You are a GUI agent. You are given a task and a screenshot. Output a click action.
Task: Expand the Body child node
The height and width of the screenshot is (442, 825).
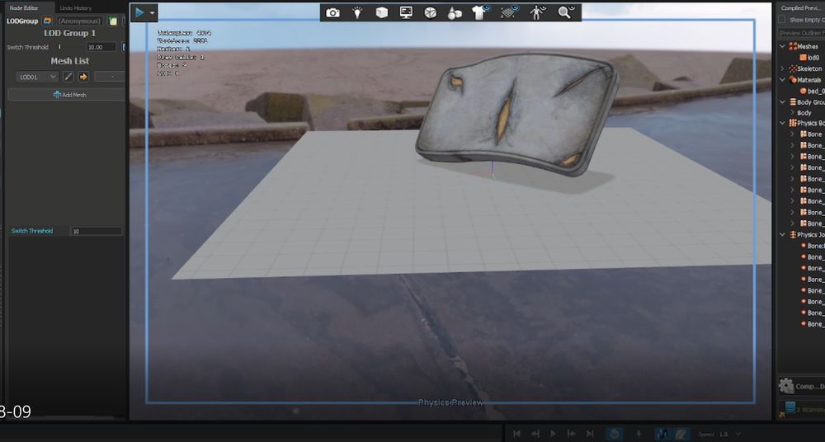(x=792, y=113)
